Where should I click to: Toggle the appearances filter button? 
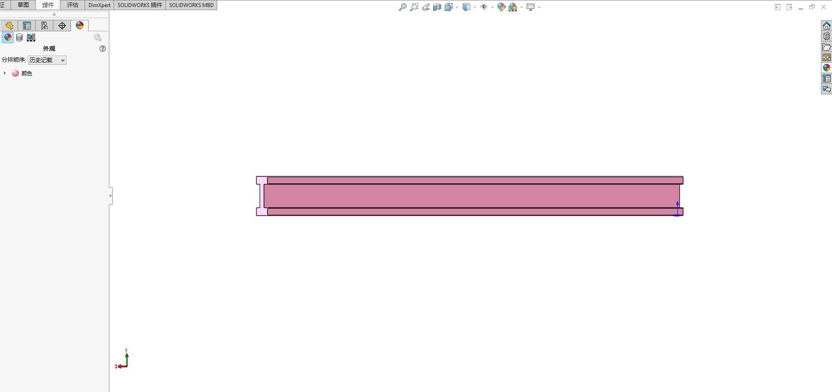8,37
